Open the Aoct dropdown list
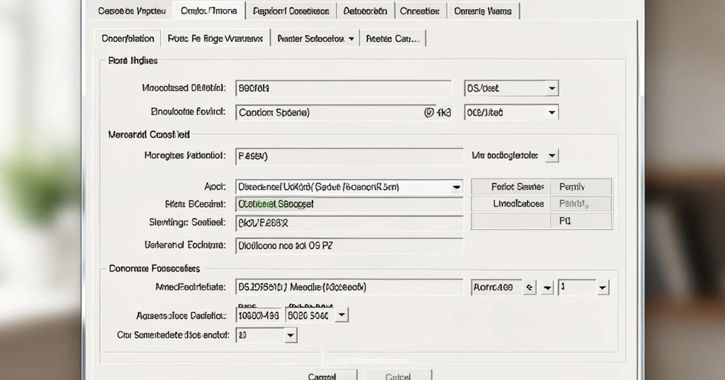This screenshot has width=725, height=380. pyautogui.click(x=457, y=188)
